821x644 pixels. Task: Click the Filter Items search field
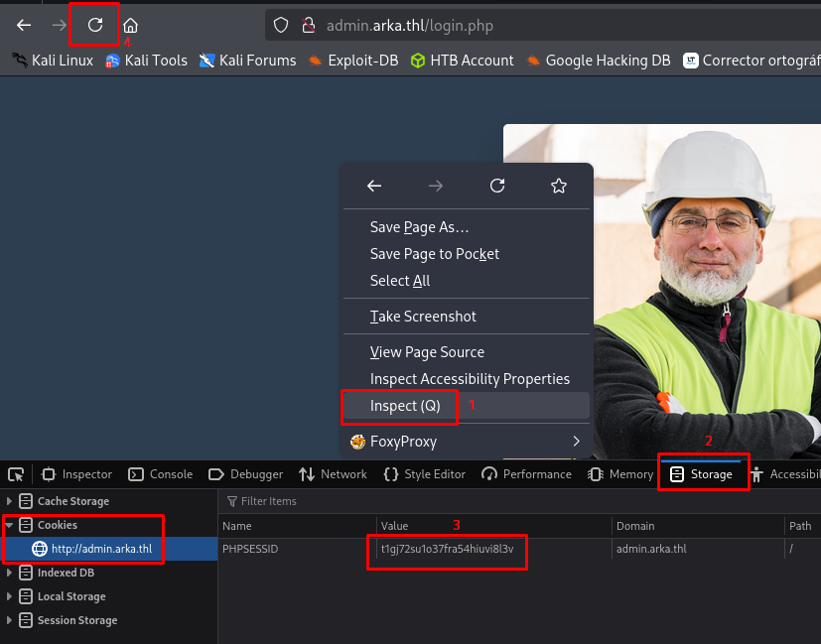(397, 501)
